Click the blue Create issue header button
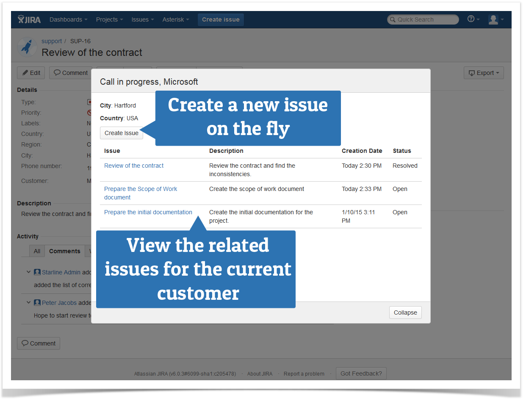The image size is (526, 401). click(x=221, y=19)
